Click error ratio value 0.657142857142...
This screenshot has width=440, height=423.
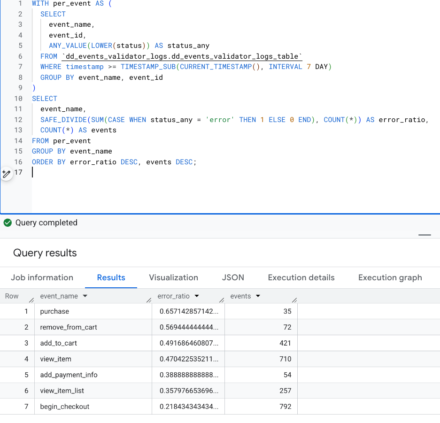(x=189, y=311)
